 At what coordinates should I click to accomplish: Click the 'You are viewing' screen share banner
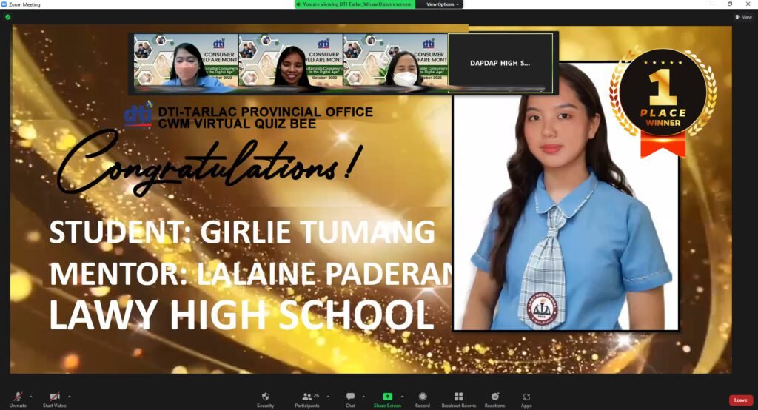[x=355, y=4]
